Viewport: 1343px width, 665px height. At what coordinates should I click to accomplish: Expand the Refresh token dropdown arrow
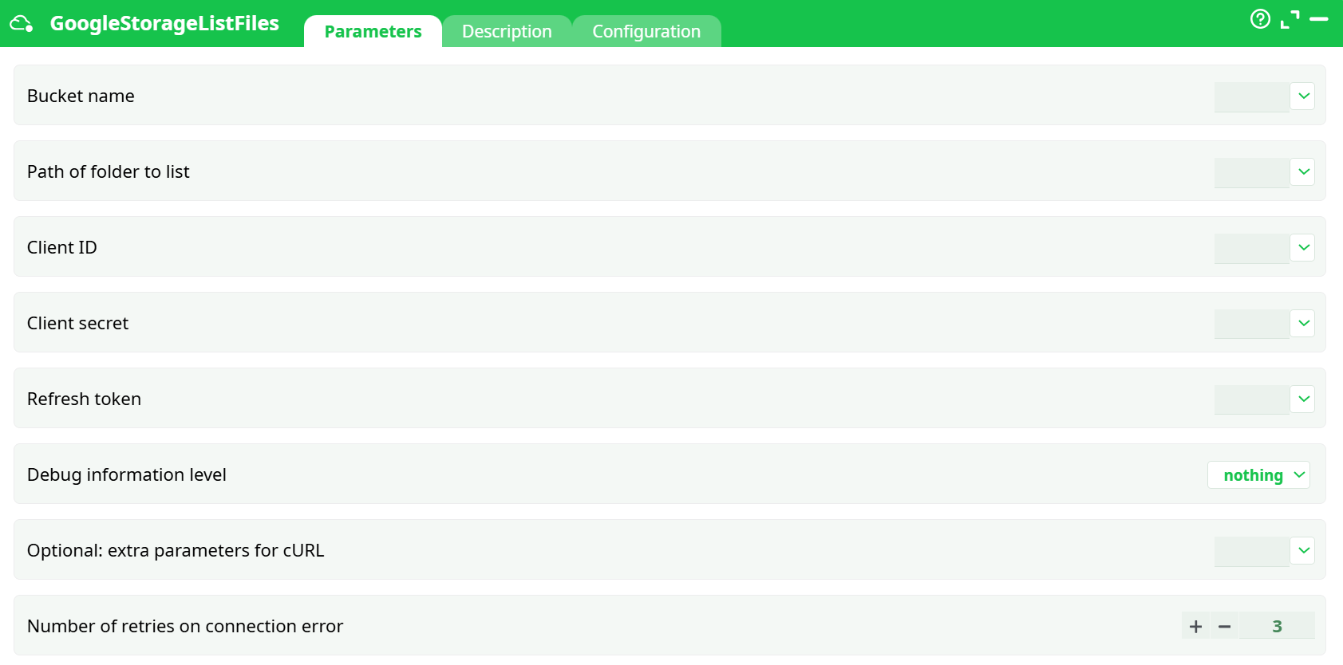click(x=1303, y=399)
